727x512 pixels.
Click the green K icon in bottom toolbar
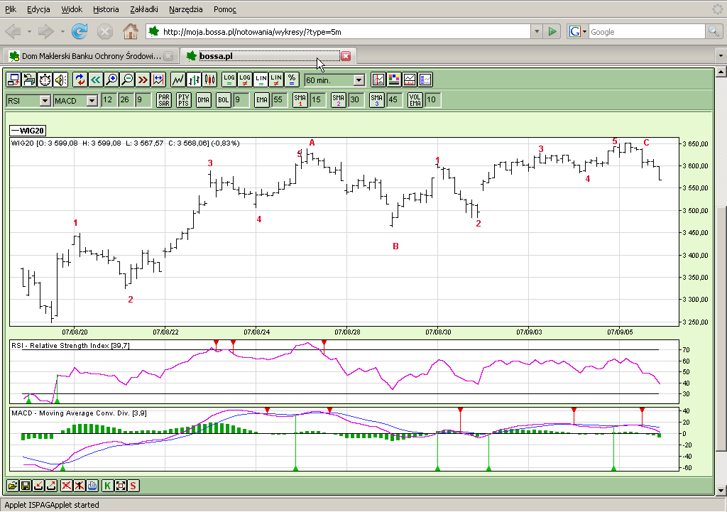pos(107,486)
